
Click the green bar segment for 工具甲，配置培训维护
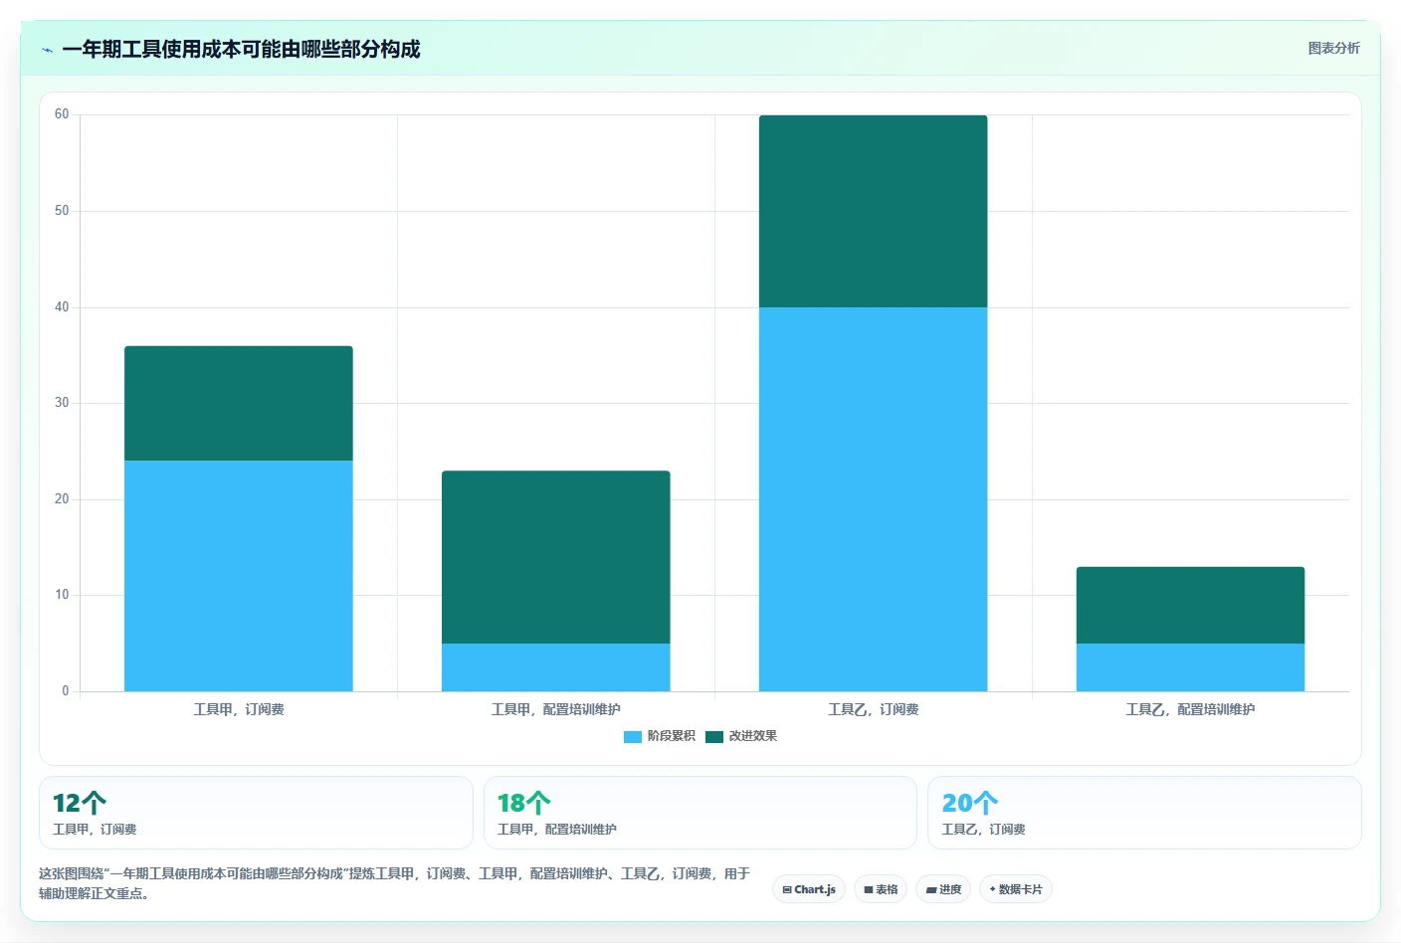tap(556, 557)
